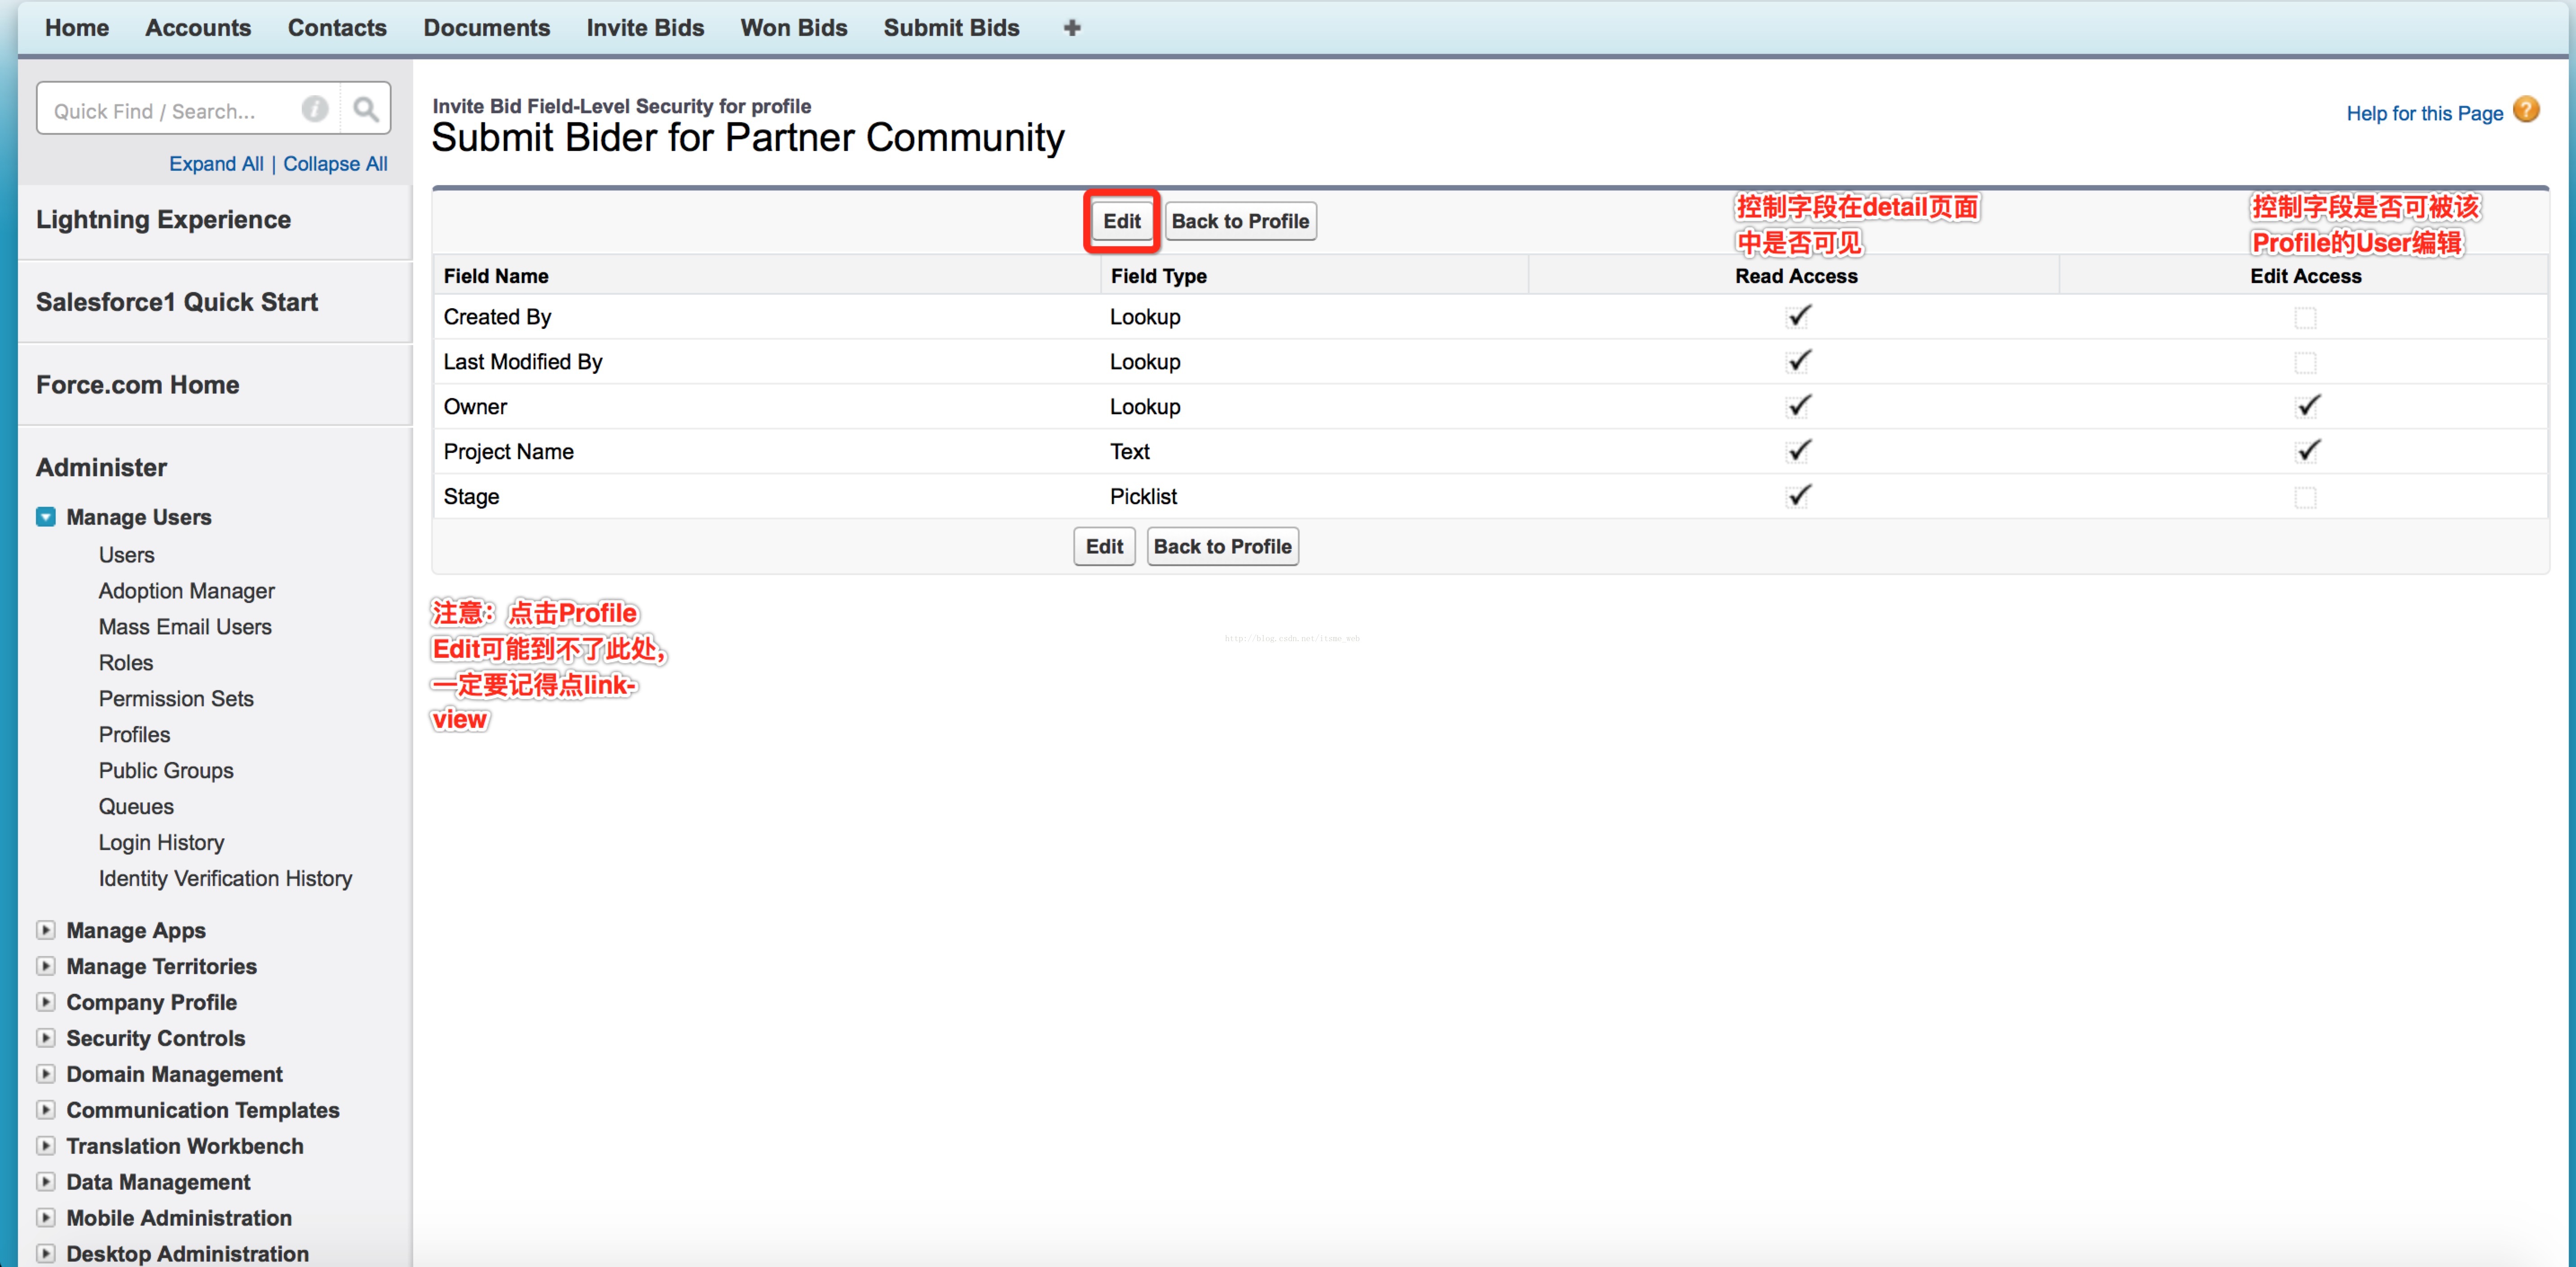Expand the Communication Templates section
Screen dimensions: 2576x1267
(46, 1110)
